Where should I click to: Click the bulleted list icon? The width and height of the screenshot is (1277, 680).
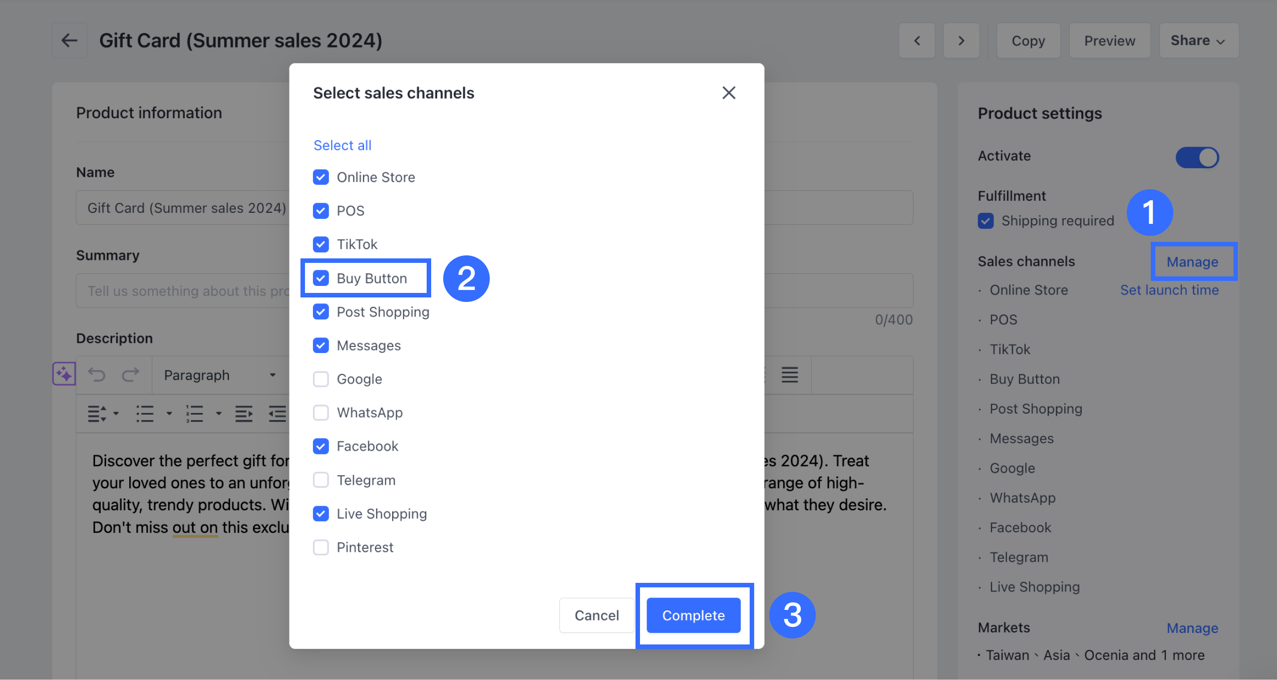(x=145, y=414)
